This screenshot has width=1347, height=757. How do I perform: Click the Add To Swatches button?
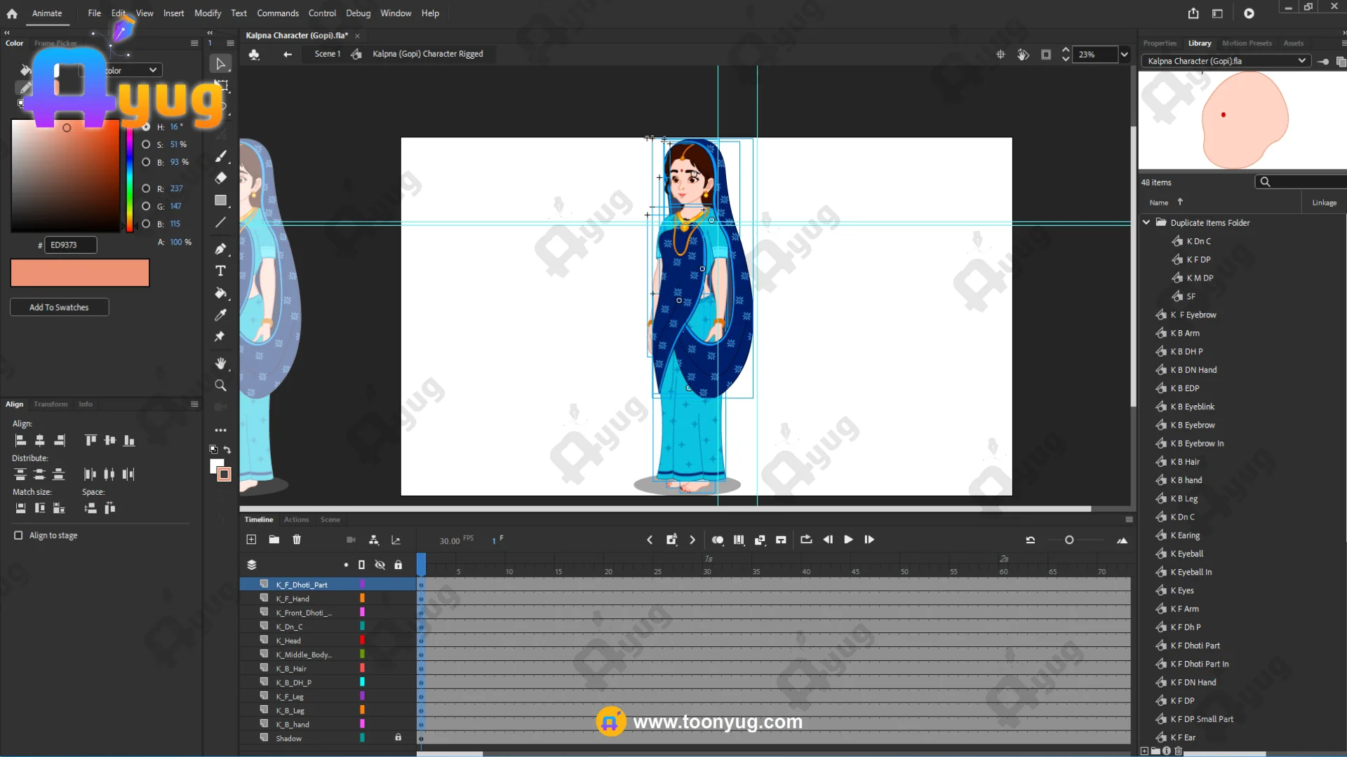(59, 307)
